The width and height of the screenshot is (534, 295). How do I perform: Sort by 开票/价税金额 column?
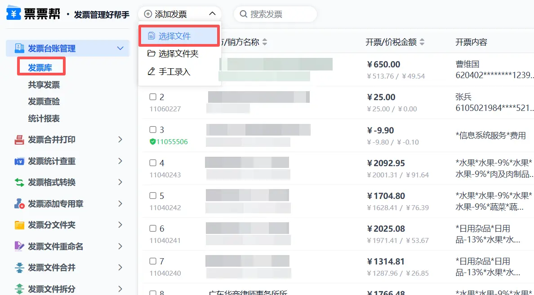coord(422,42)
